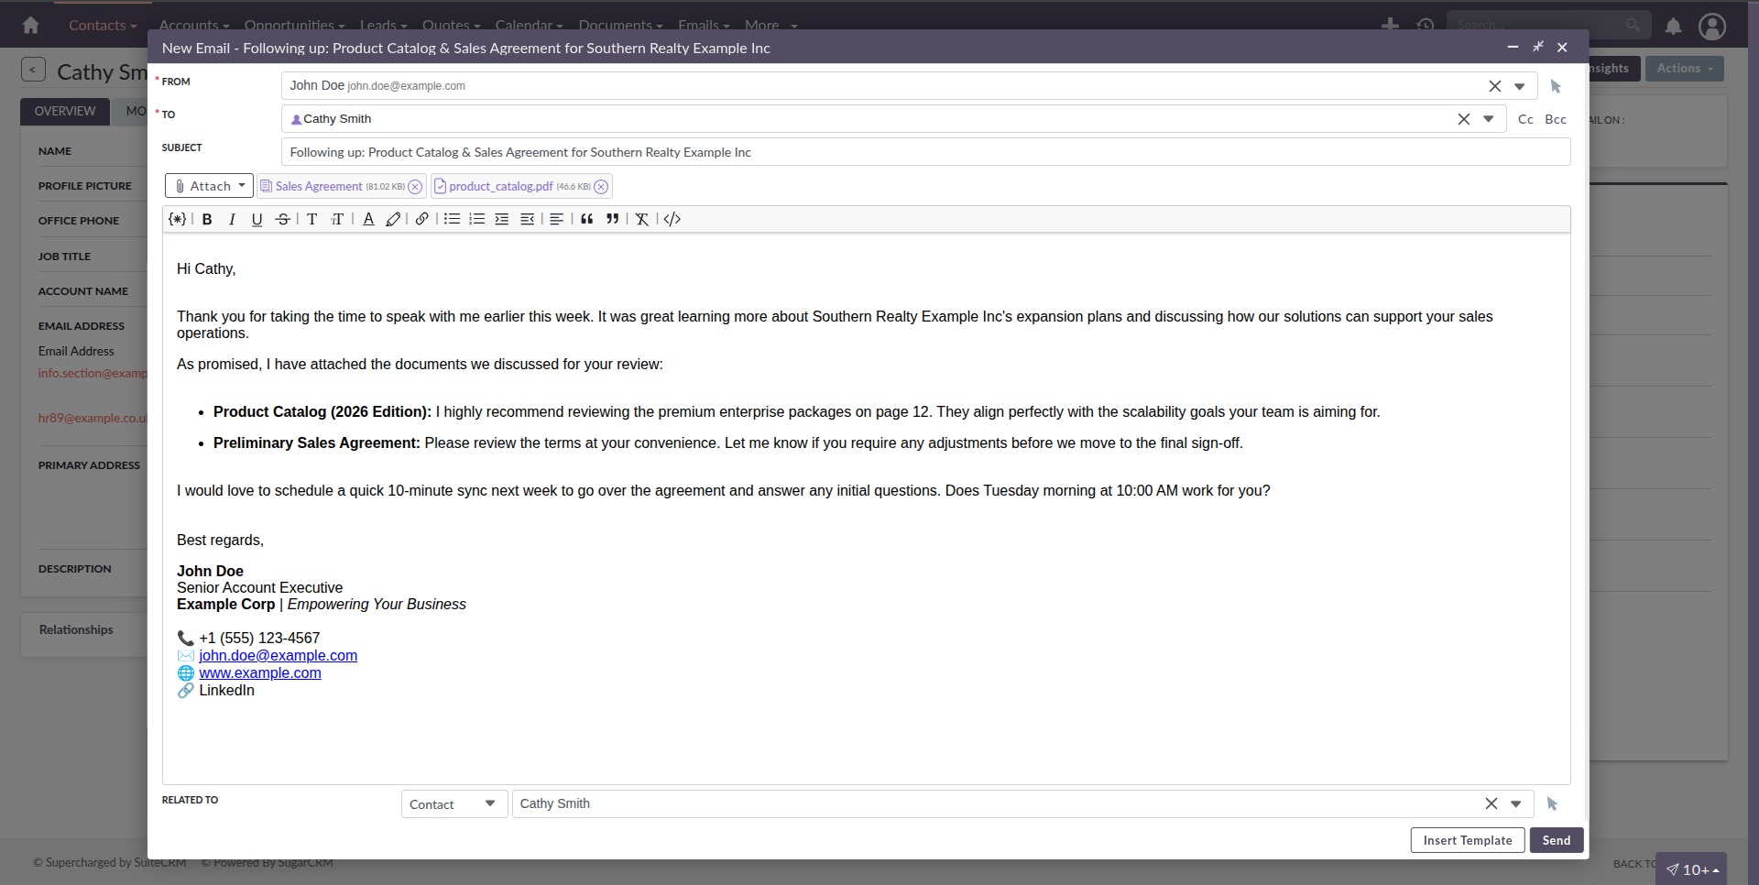Remove the product_catalog.pdf attachment
The image size is (1759, 885).
602,186
